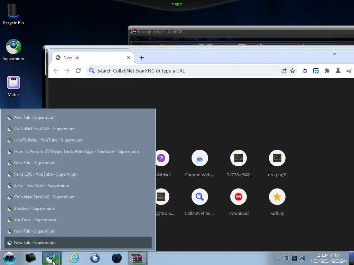This screenshot has width=354, height=265.
Task: Click the Supermium taskbar button
Action: pos(51,258)
